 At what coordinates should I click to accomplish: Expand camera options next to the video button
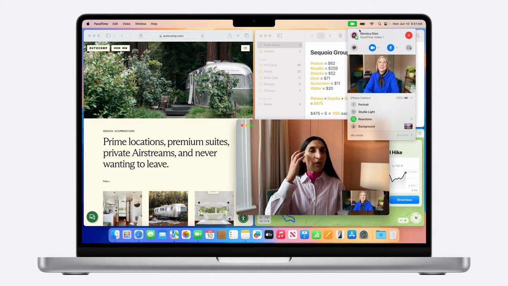pos(379,48)
